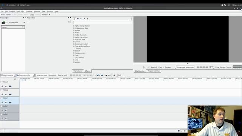The height and width of the screenshot is (136, 242).
Task: Click the third icon after timeline timecode
Action: [106, 75]
